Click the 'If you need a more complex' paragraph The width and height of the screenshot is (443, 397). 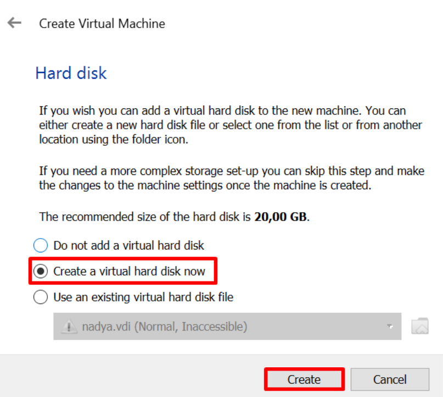231,178
